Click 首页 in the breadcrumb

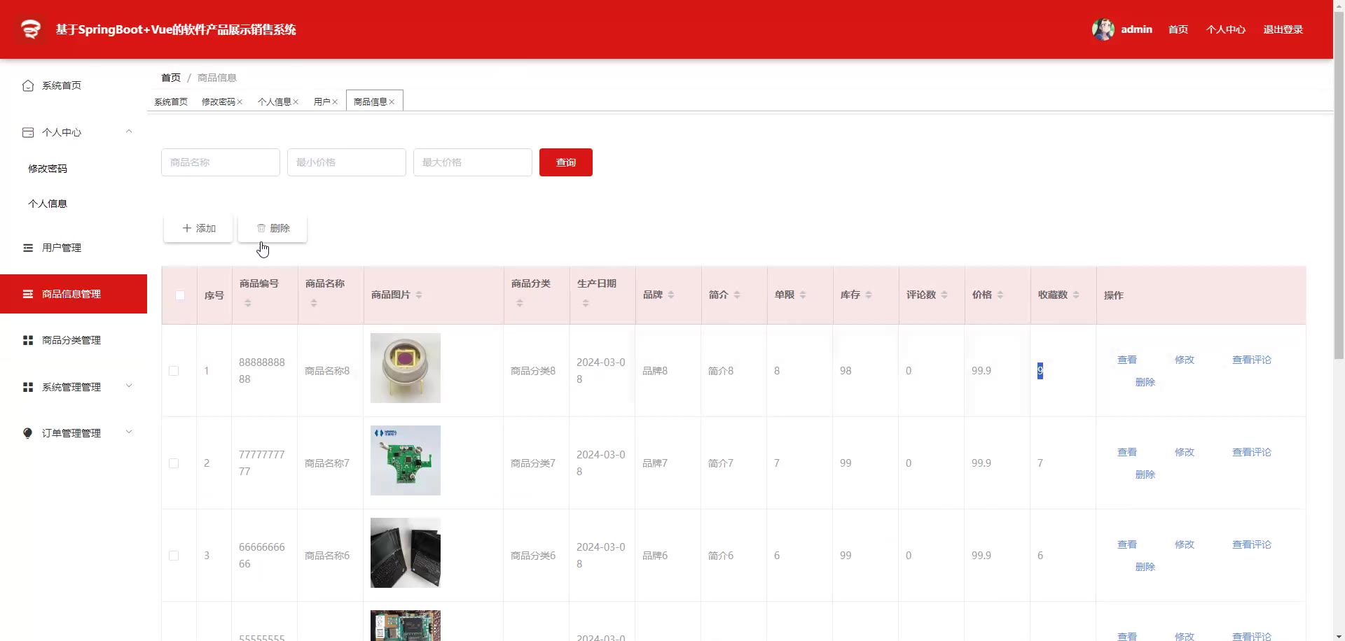(171, 78)
